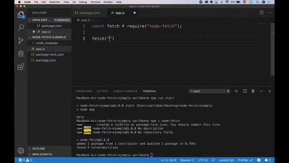Open the Manage gear menu

coord(21,151)
